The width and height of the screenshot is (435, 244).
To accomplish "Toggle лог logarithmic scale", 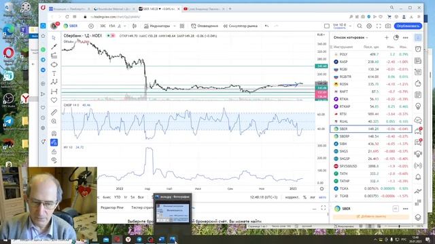I will (313, 197).
